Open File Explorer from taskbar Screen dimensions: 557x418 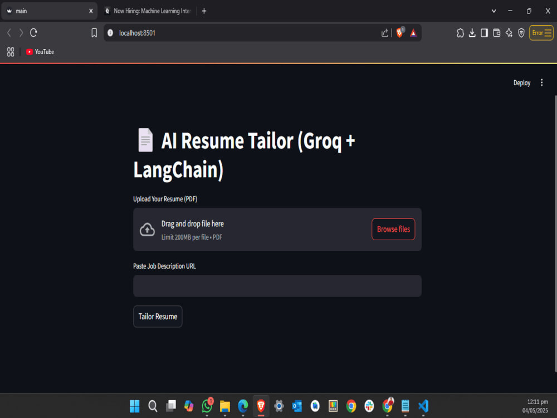pos(225,406)
